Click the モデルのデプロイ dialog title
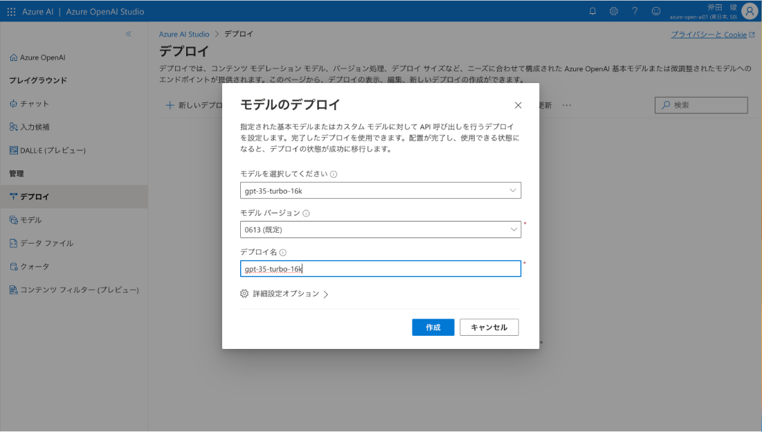 click(x=290, y=105)
